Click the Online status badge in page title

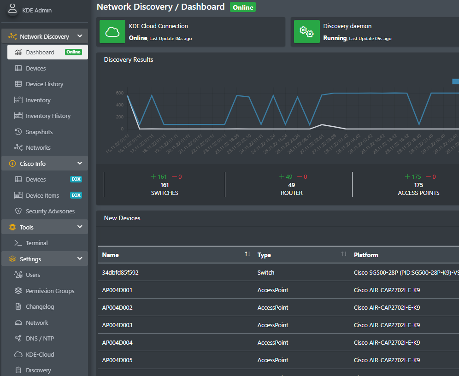click(243, 7)
